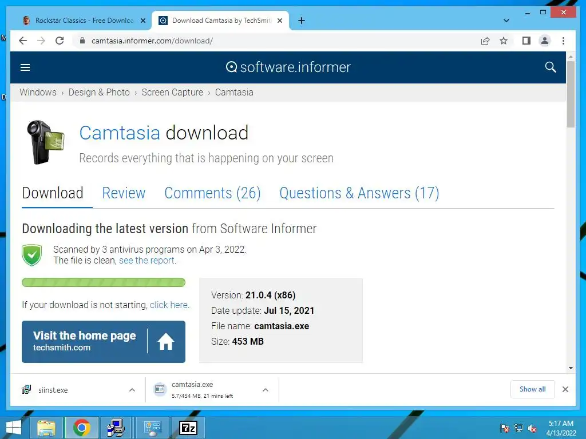Click the home icon on techsmith button
The height and width of the screenshot is (439, 586).
point(165,342)
